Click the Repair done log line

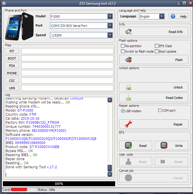coord(15,159)
